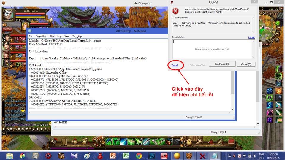
Task: Open the money bag icon on game bar
Action: point(190,142)
